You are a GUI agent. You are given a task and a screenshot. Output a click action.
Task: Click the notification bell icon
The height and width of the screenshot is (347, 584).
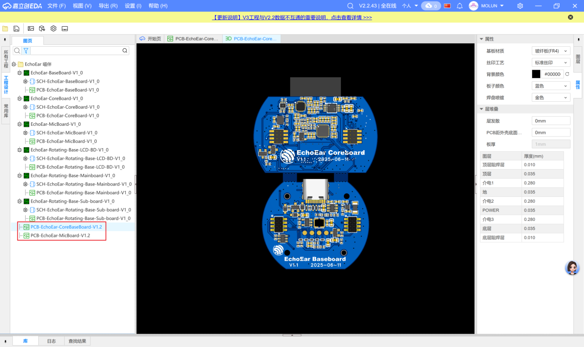click(x=459, y=6)
